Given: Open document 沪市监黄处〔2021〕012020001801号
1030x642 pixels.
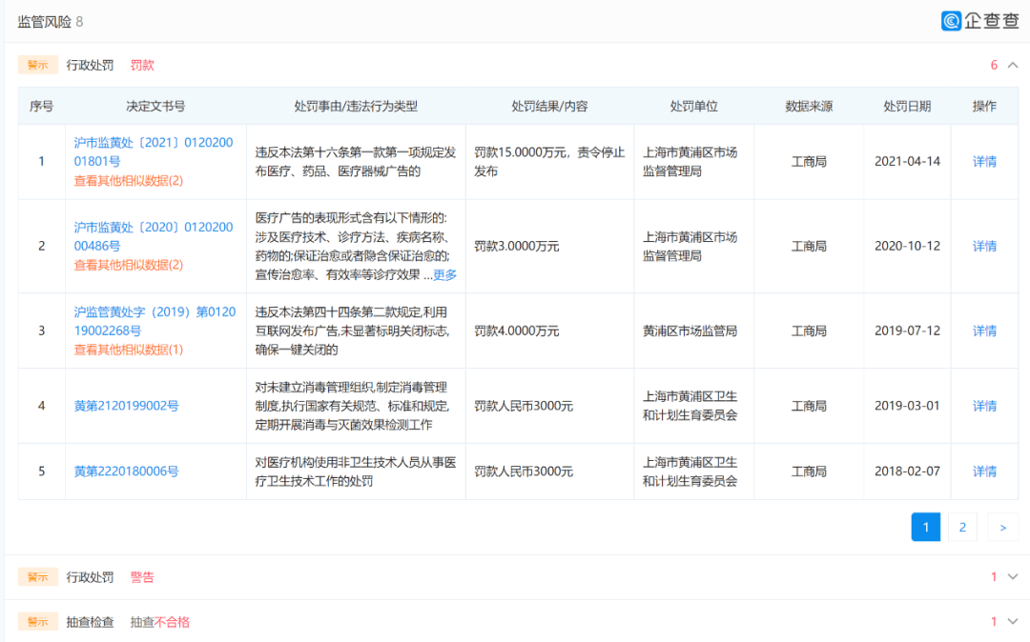Looking at the screenshot, I should tap(153, 151).
